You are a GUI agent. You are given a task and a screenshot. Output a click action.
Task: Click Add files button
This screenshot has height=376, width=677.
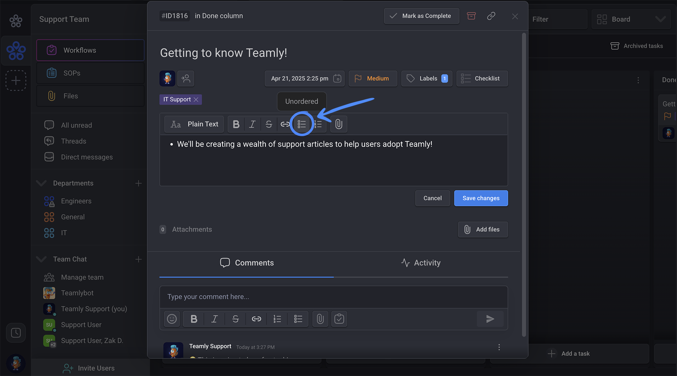(x=483, y=230)
